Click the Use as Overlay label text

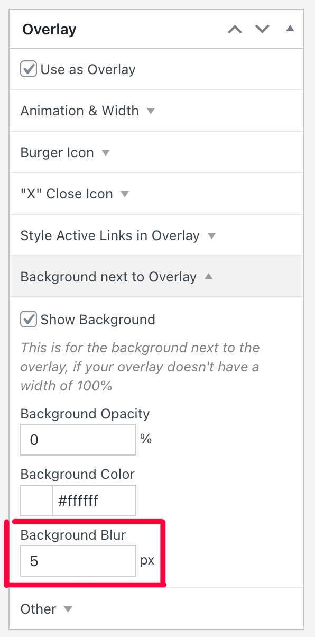(x=87, y=69)
